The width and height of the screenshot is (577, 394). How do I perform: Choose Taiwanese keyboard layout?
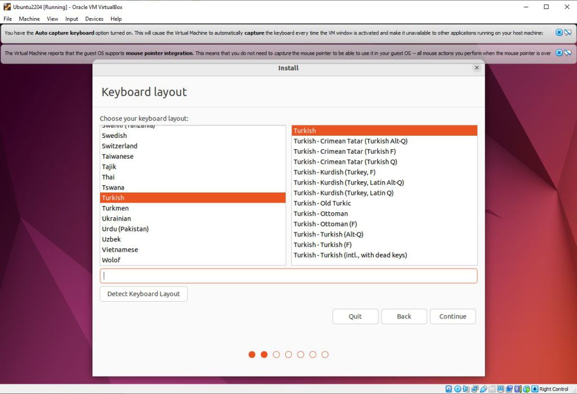[193, 156]
